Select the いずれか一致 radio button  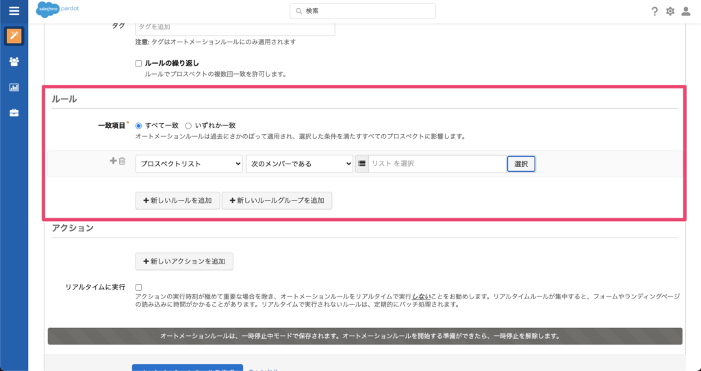[x=188, y=126]
